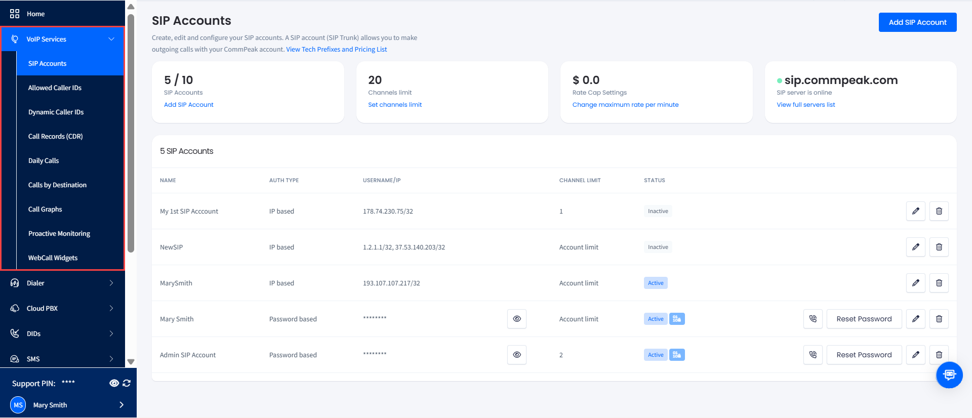
Task: Expand the SMS menu
Action: pos(111,359)
